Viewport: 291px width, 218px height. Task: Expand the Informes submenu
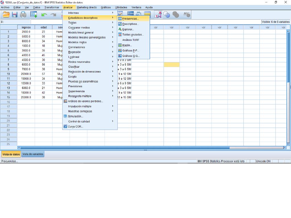[90, 13]
